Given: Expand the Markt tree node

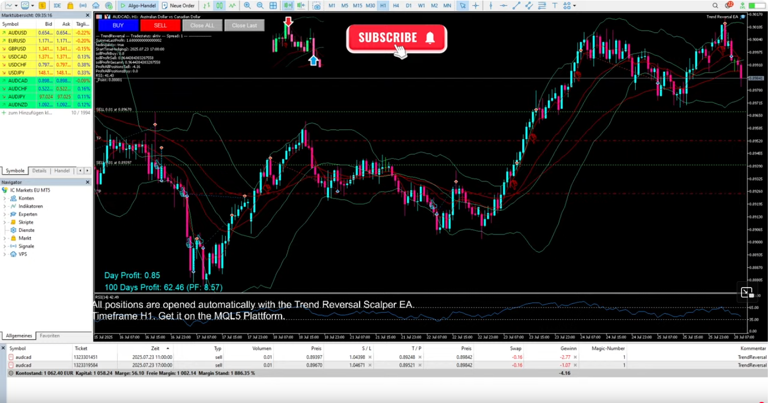Looking at the screenshot, I should tap(5, 238).
